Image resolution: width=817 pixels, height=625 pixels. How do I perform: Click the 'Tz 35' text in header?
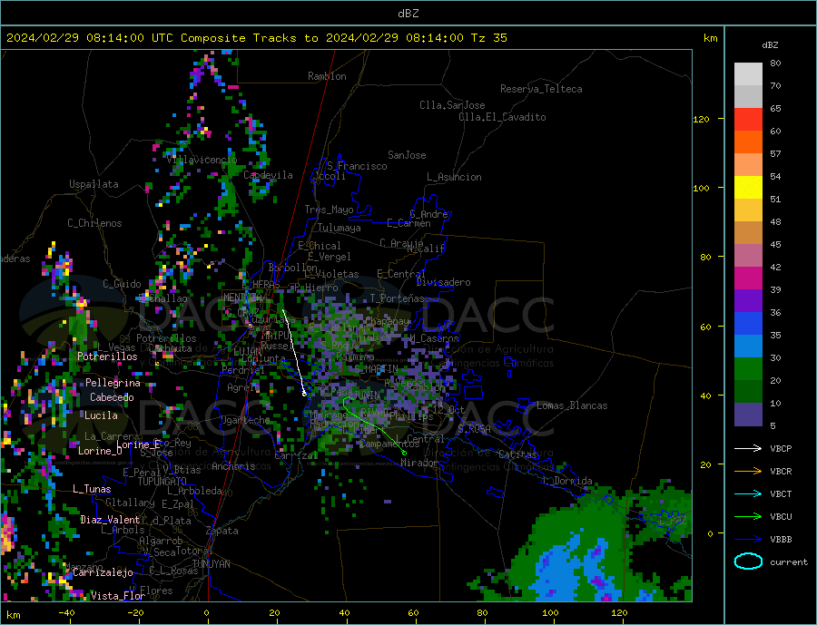click(488, 38)
